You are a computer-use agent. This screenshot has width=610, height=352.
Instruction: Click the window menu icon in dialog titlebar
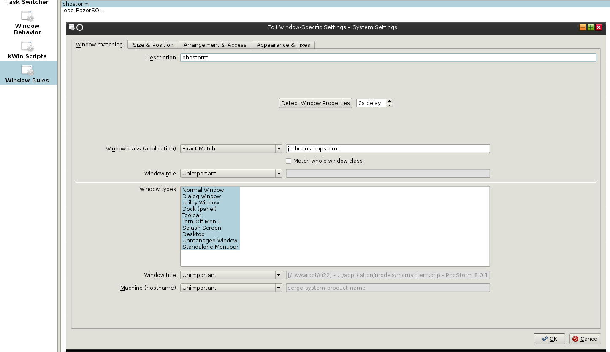point(72,27)
